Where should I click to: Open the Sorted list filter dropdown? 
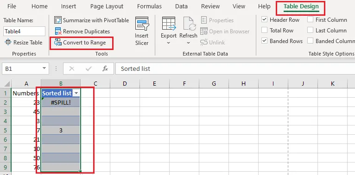pyautogui.click(x=76, y=93)
